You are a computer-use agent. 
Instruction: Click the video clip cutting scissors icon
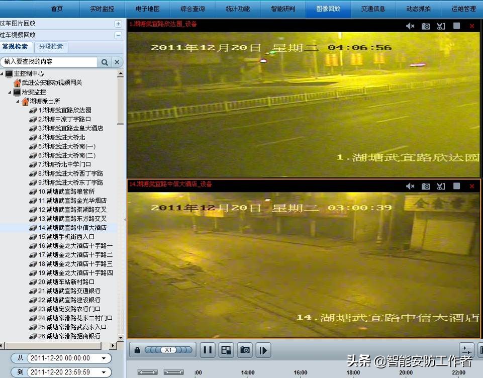(441, 25)
